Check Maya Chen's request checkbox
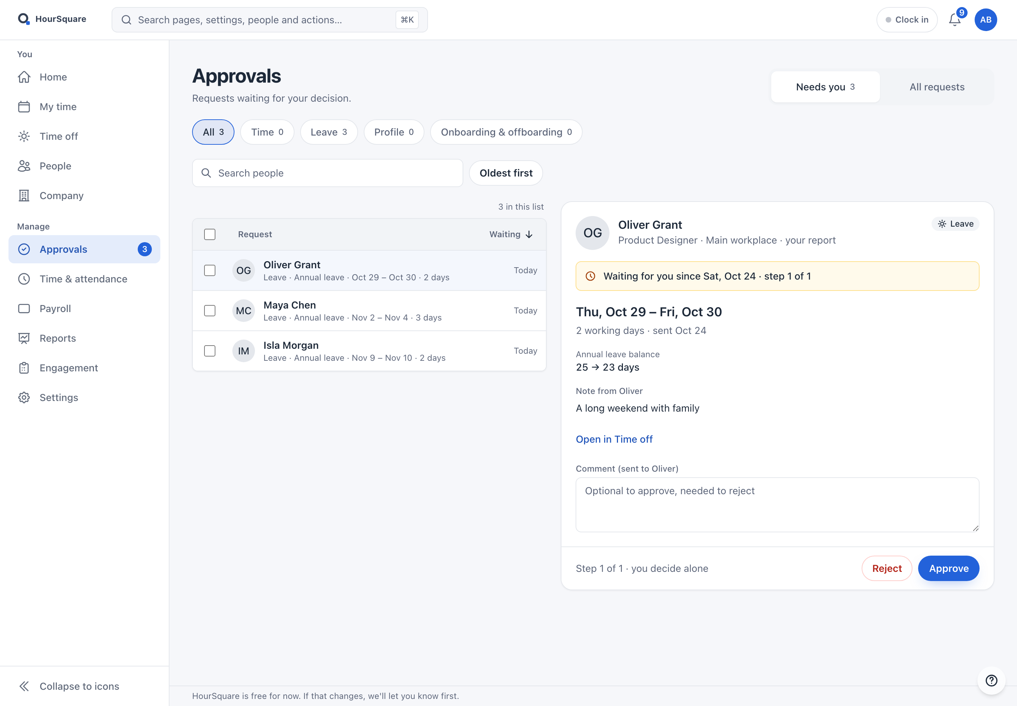Viewport: 1017px width, 706px height. pos(210,311)
